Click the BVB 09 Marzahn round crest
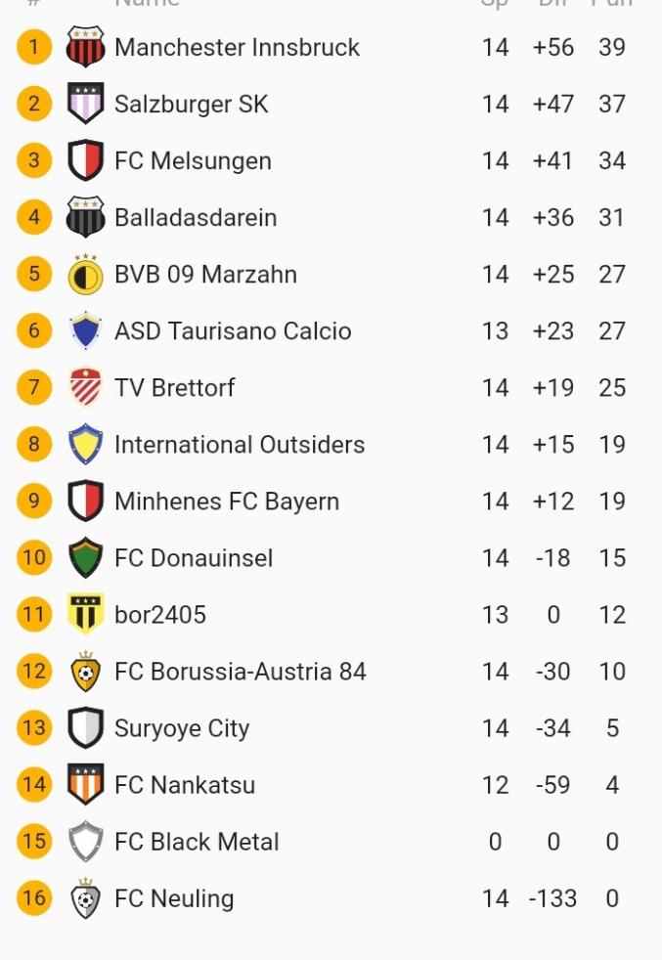The width and height of the screenshot is (662, 960). coord(86,275)
